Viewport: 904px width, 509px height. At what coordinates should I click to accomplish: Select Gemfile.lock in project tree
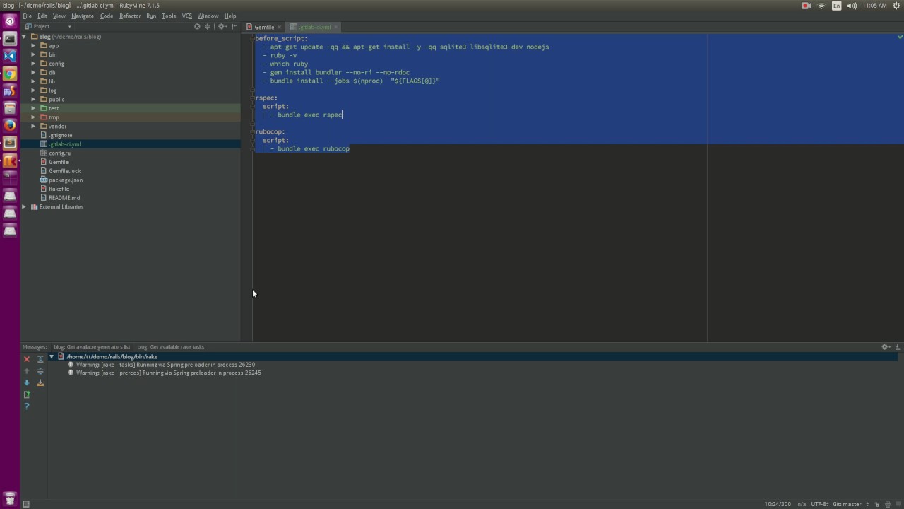tap(64, 171)
